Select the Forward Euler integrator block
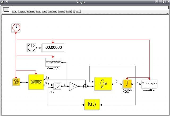Viewport: 170px width, 116px height. tap(127, 84)
